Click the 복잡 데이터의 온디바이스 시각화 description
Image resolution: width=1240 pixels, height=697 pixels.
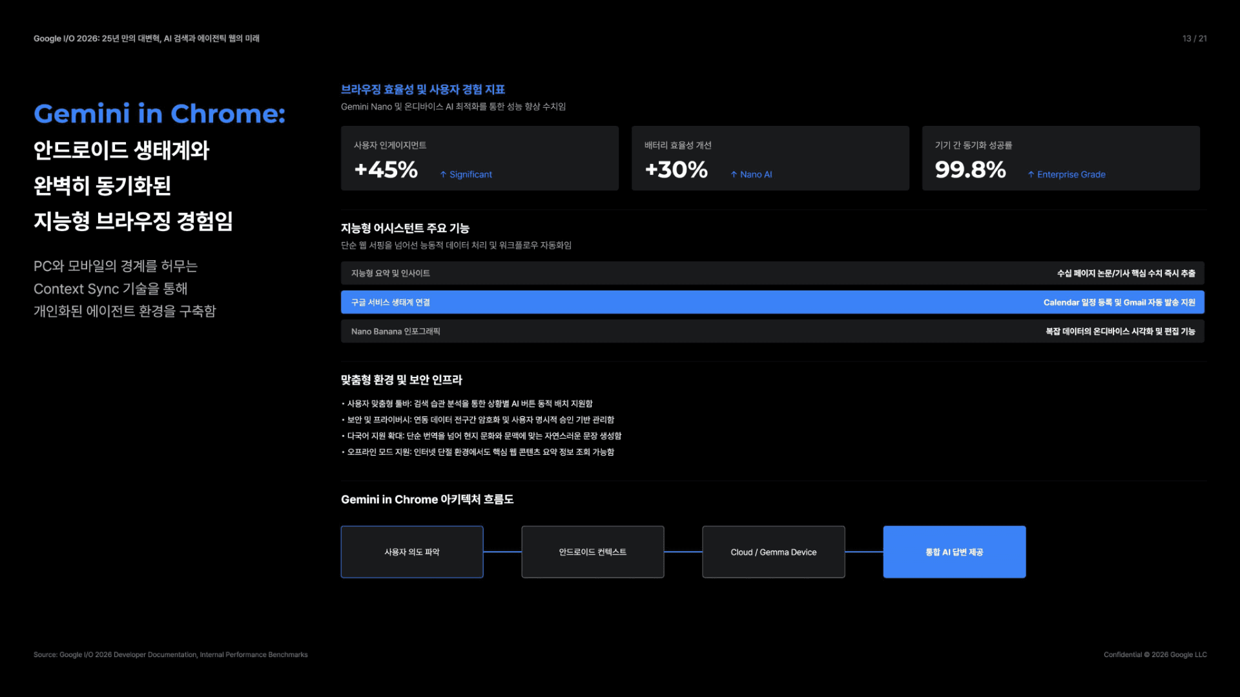(x=1121, y=331)
